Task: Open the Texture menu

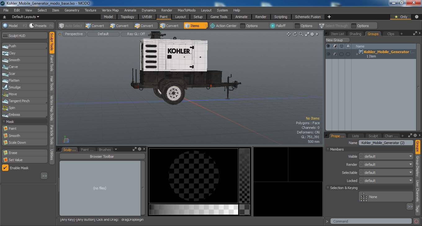Action: point(91,10)
